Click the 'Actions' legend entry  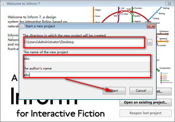tap(164, 73)
